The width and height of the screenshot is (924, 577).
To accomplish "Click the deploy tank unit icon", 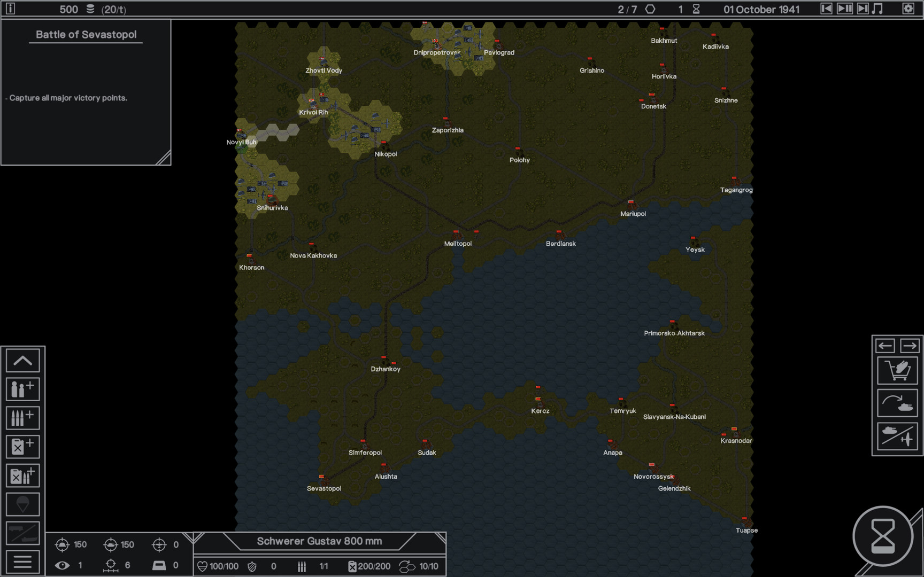I will (x=897, y=403).
